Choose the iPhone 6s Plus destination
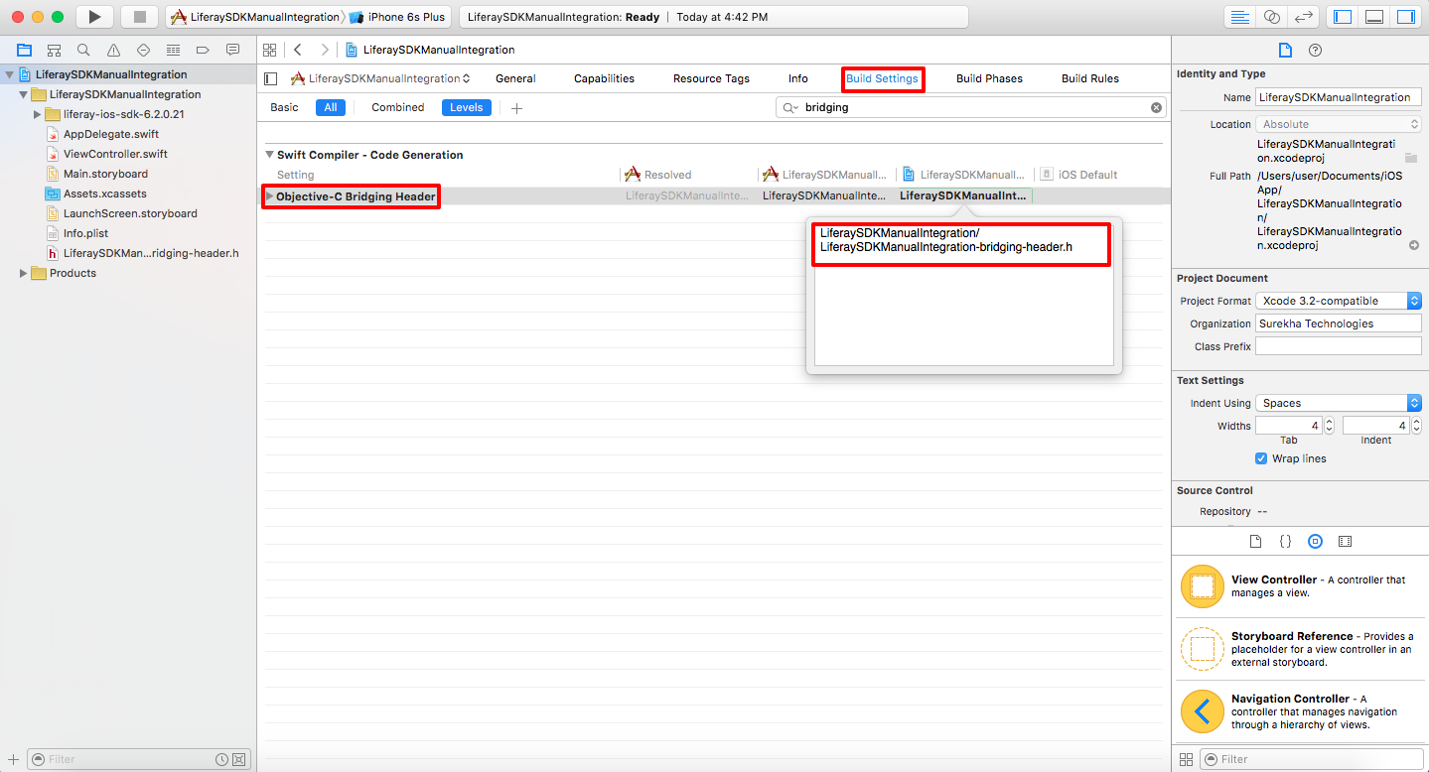The height and width of the screenshot is (772, 1429). pos(397,17)
